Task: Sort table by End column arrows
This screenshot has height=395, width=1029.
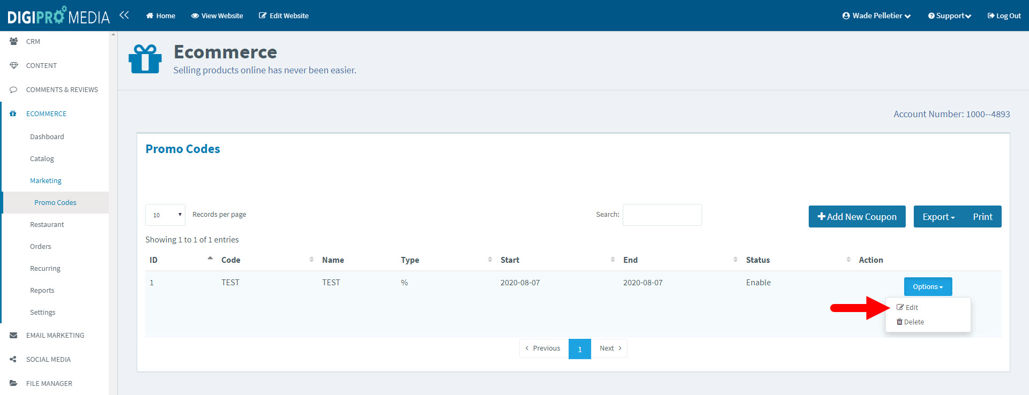Action: tap(735, 260)
